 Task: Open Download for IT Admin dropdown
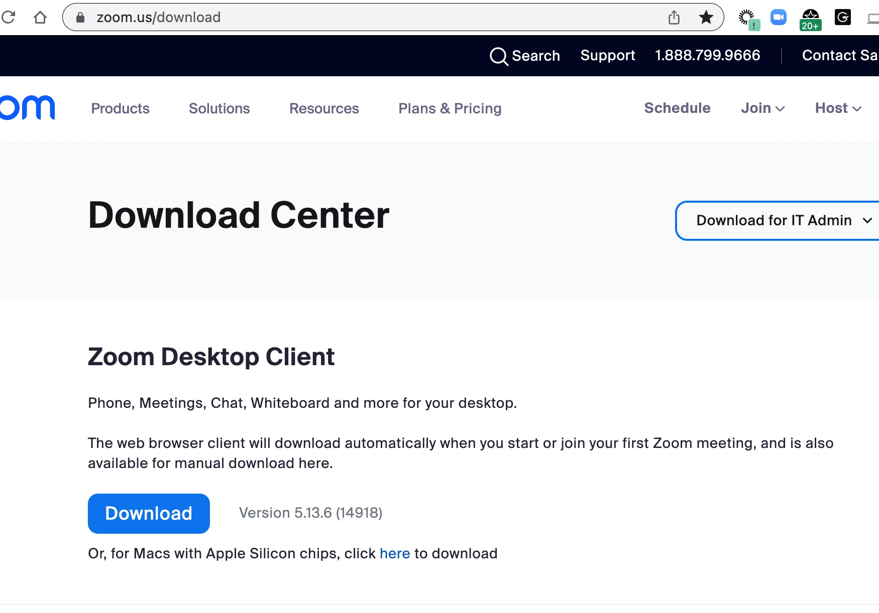pos(778,221)
